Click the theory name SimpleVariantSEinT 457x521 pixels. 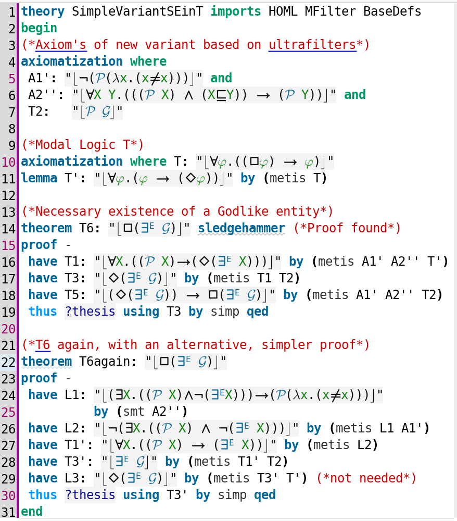coord(137,11)
